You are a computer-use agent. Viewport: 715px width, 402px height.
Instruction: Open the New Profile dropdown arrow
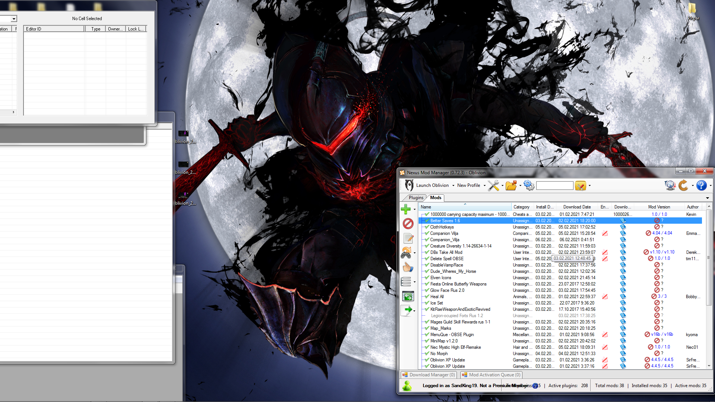(484, 186)
